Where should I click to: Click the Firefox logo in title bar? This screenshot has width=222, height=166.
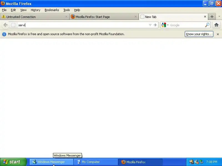pyautogui.click(x=3, y=3)
